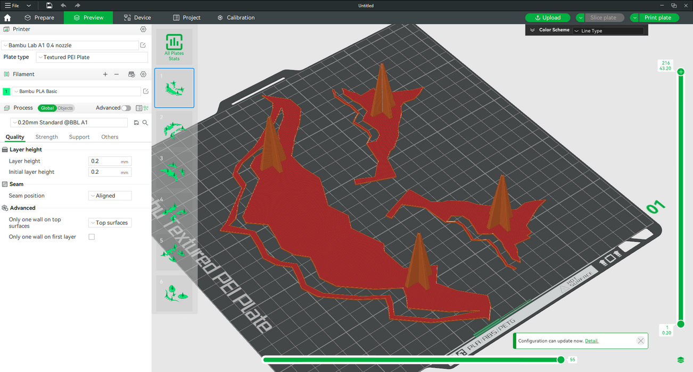
Task: Click the layers icon at bottom right
Action: [x=681, y=360]
